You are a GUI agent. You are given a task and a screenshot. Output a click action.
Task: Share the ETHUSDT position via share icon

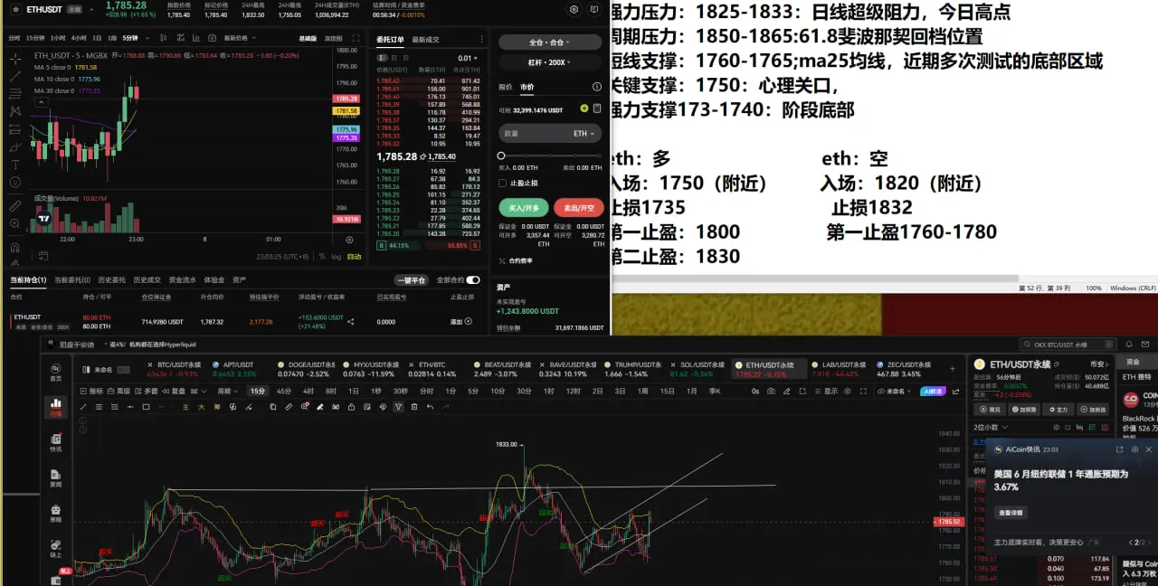351,321
